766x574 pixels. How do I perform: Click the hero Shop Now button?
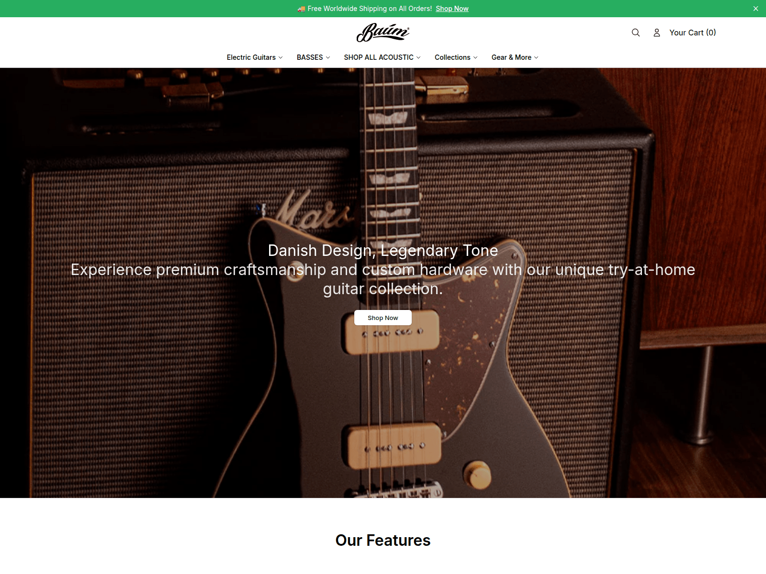pyautogui.click(x=383, y=318)
